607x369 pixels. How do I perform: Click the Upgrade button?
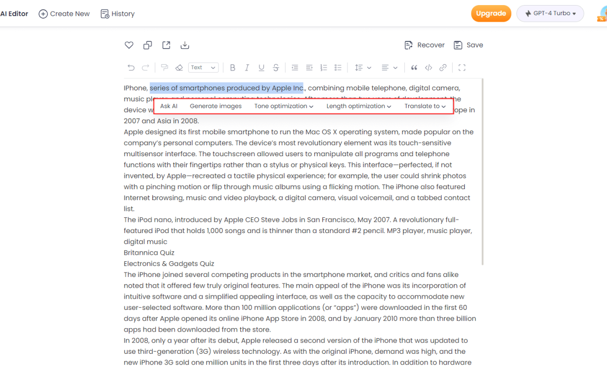[491, 14]
